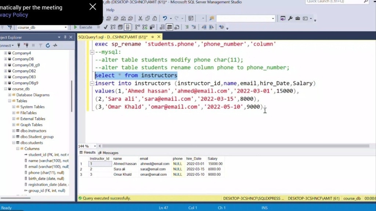
Task: Collapse the dbo.students table node
Action: coord(14,143)
